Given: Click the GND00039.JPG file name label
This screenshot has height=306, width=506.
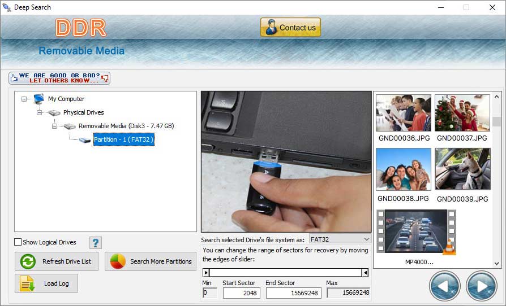Looking at the screenshot, I should click(x=462, y=199).
